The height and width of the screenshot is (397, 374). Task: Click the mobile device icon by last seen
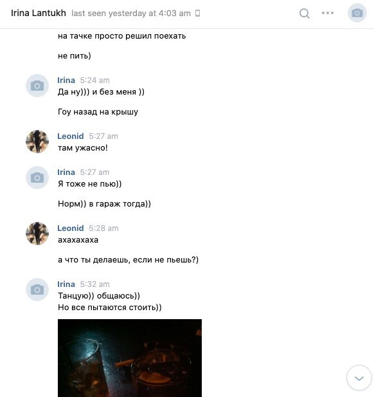198,13
